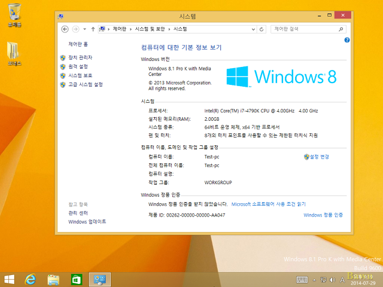Open 장치 관리자 from the sidebar
The height and width of the screenshot is (287, 383).
[x=80, y=57]
